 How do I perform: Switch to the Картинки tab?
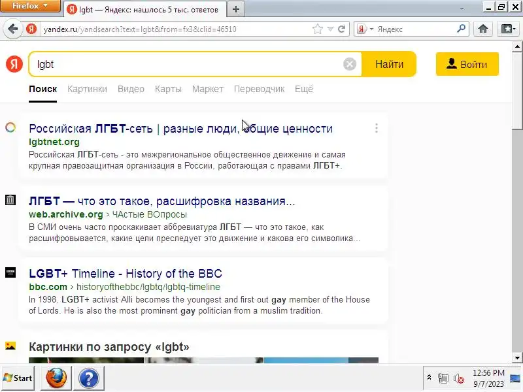(x=87, y=90)
